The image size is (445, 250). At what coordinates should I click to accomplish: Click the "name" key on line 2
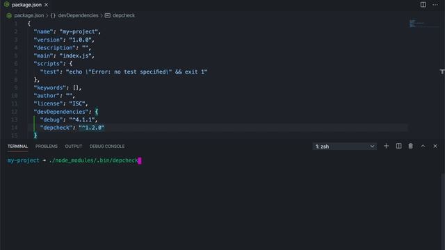coord(43,31)
